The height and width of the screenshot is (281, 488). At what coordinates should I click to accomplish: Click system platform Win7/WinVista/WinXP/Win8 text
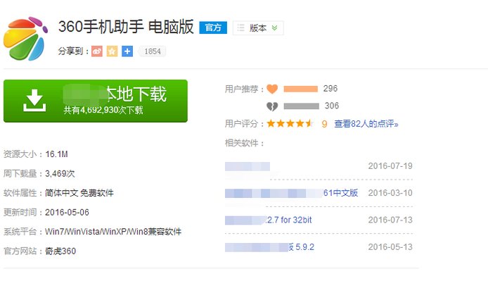tap(113, 232)
